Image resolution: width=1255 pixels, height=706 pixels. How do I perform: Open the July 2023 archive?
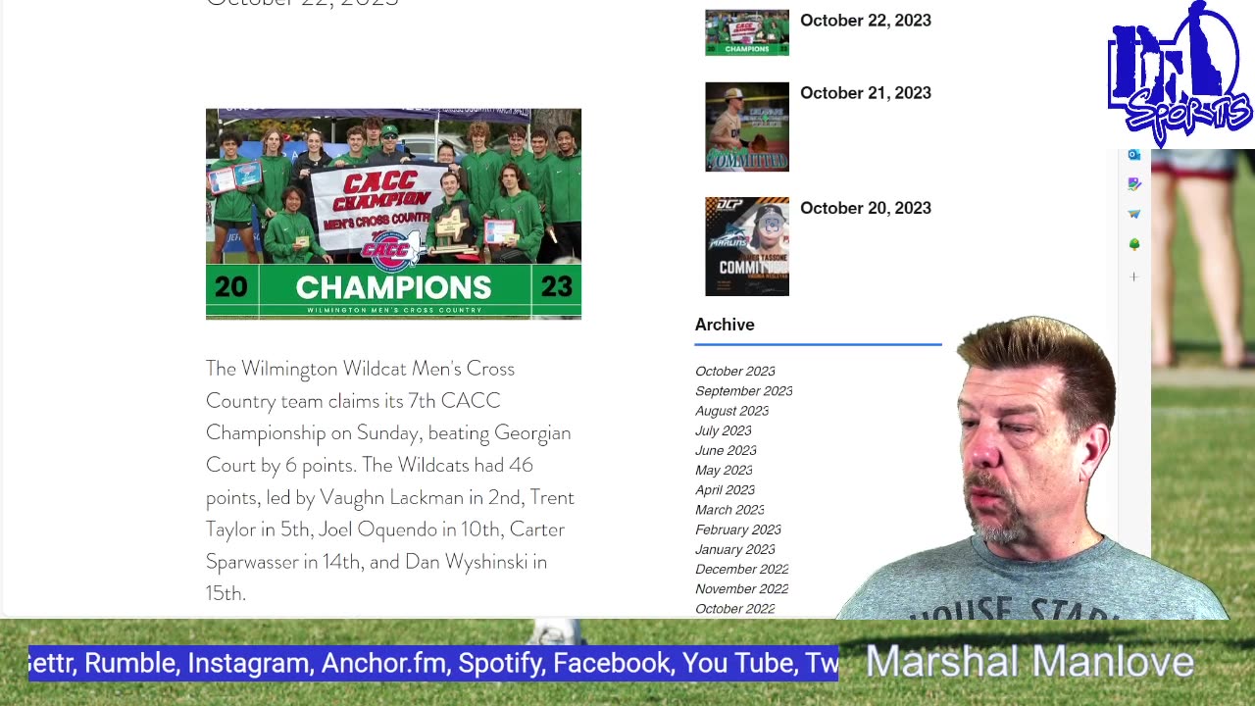(x=724, y=430)
